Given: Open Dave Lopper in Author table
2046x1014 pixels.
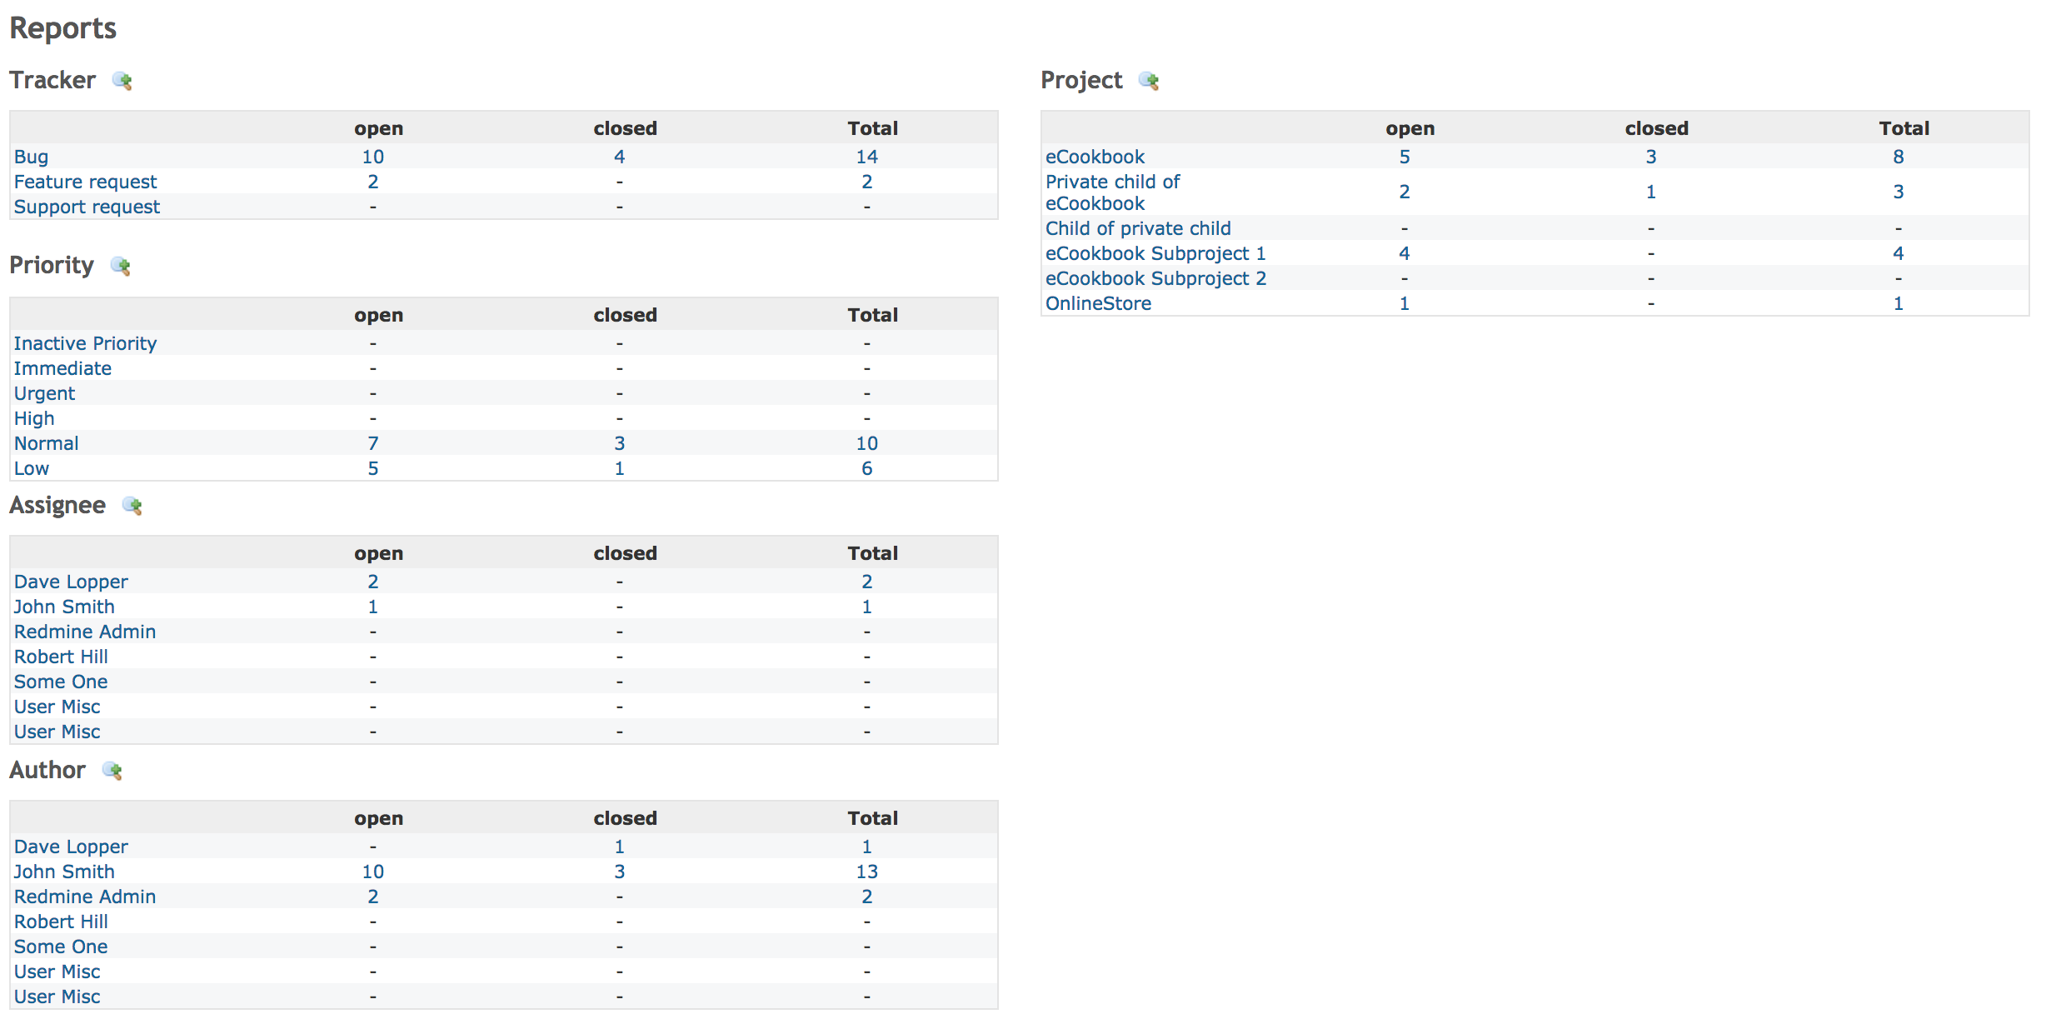Looking at the screenshot, I should tap(71, 847).
